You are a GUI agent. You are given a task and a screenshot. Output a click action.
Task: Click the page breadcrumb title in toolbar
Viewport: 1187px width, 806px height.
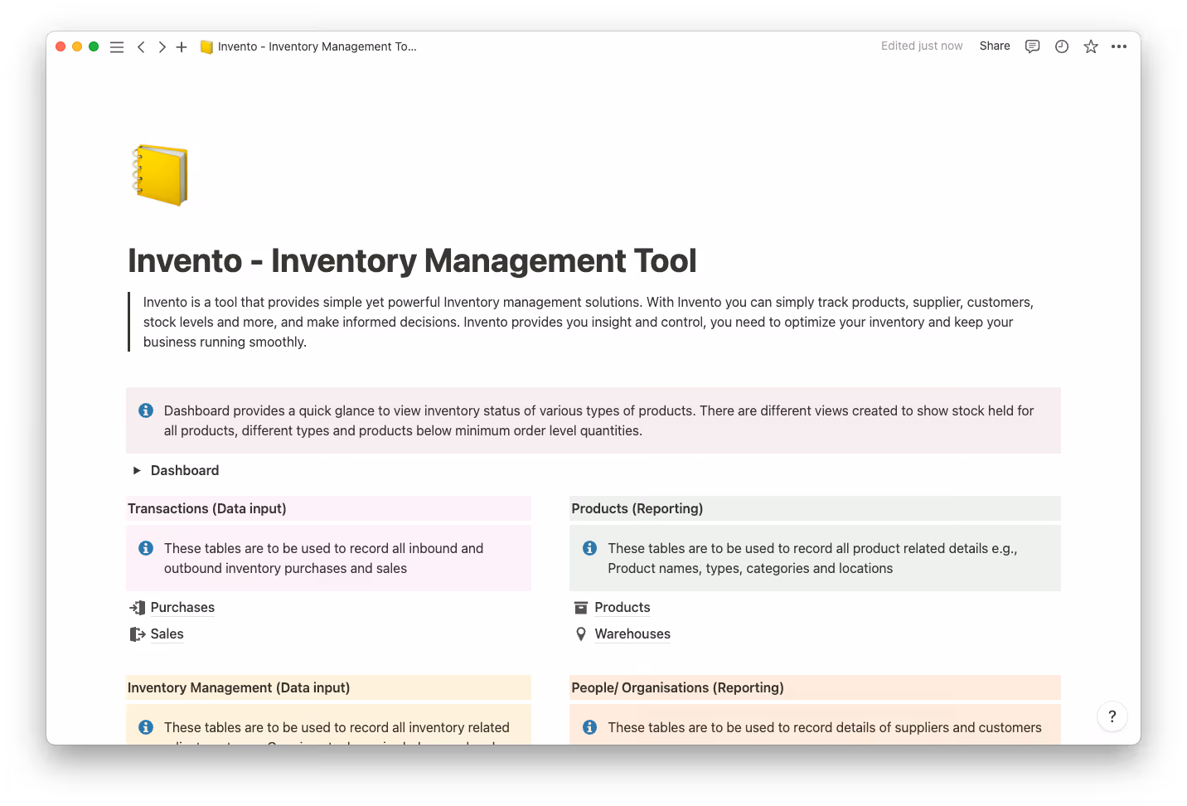(317, 47)
